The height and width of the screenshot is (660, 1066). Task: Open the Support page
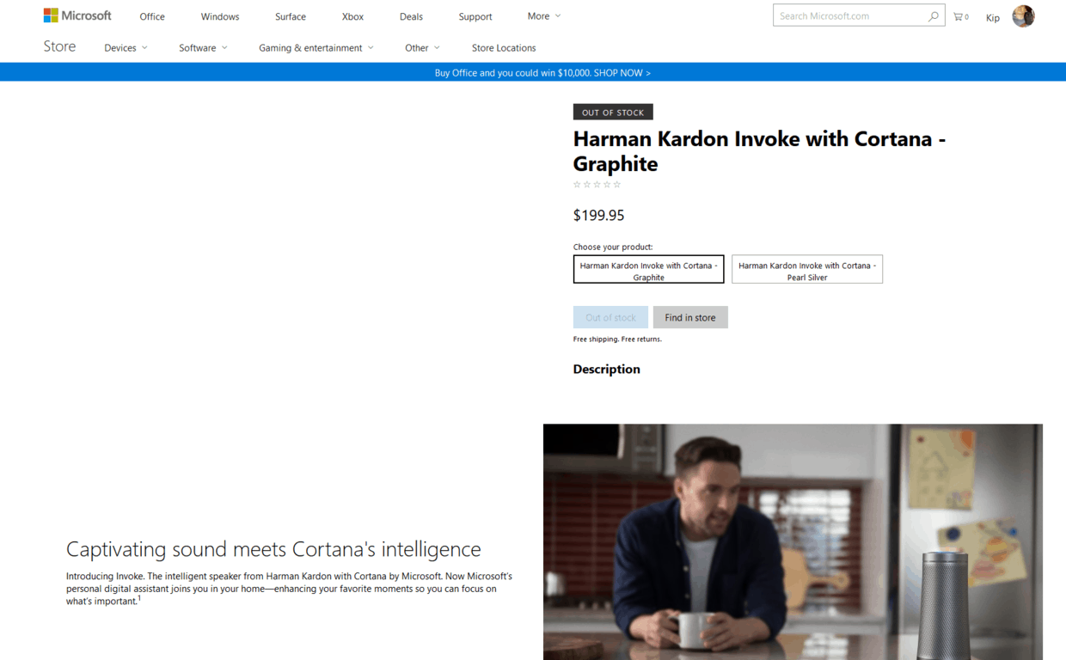tap(475, 16)
